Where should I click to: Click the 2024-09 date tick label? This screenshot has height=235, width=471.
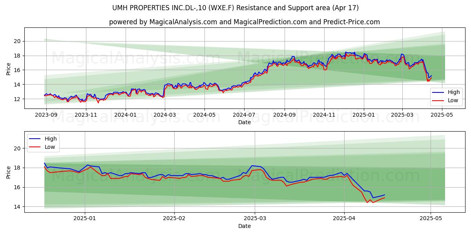click(284, 115)
